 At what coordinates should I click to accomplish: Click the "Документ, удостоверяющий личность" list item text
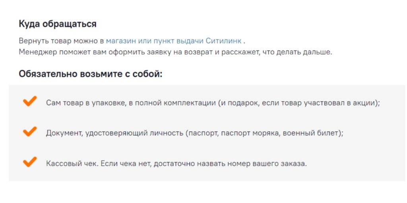[195, 133]
